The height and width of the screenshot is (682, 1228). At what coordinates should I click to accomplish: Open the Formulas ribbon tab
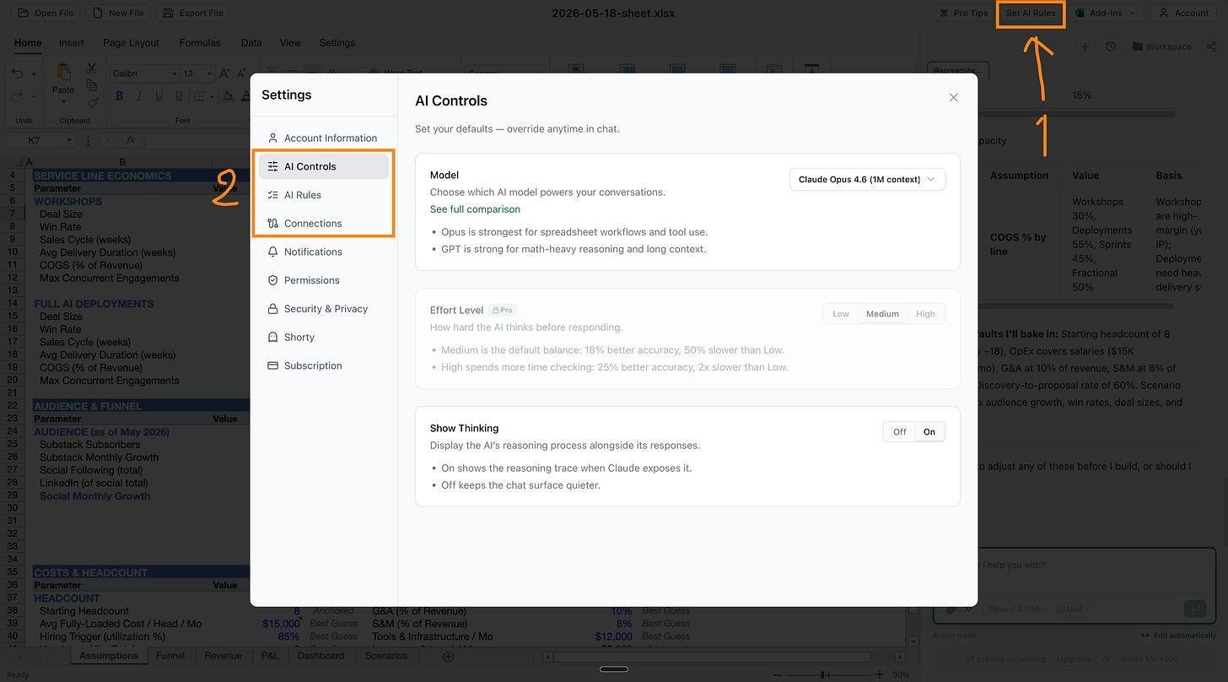click(200, 43)
